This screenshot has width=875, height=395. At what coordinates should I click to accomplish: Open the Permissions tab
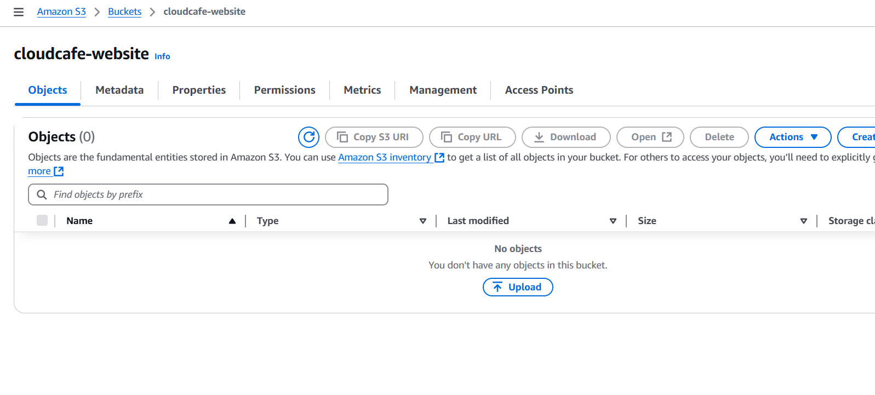tap(284, 90)
